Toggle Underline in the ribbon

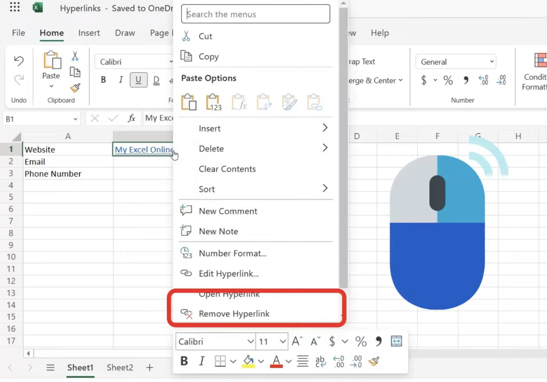click(x=138, y=80)
